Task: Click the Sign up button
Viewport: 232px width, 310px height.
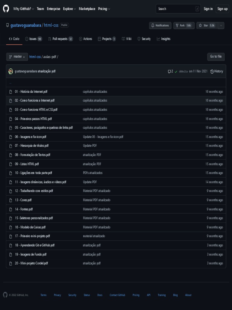Action: click(222, 9)
